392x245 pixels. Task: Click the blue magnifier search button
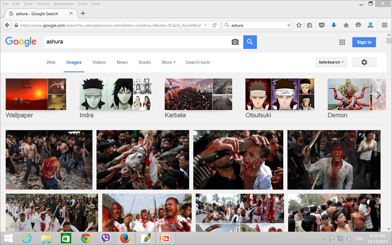250,42
